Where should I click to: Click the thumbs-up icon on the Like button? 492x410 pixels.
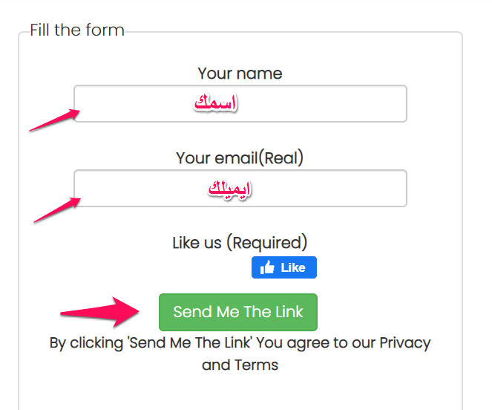tap(267, 267)
